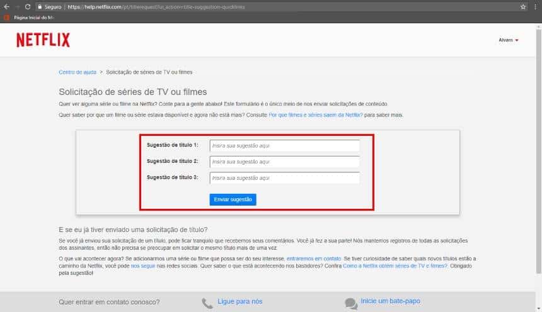Click the heading Solicitação de séries de TV ou filmes
Image resolution: width=542 pixels, height=312 pixels.
click(133, 92)
